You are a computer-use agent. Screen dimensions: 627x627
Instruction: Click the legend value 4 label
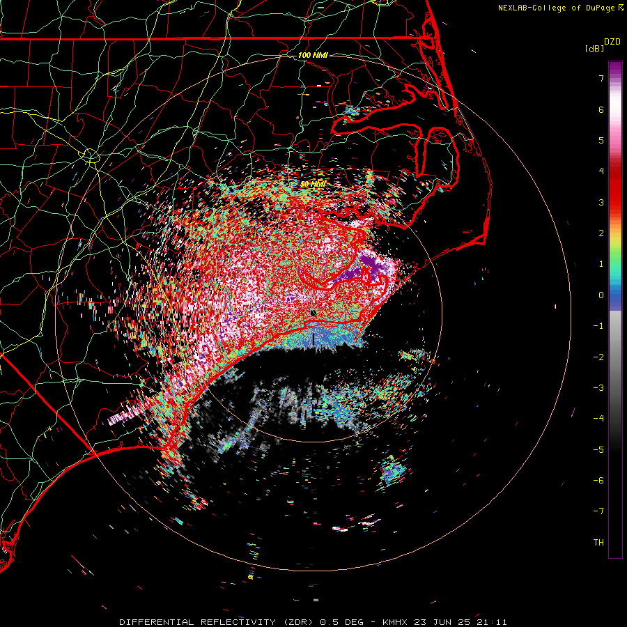coord(601,171)
